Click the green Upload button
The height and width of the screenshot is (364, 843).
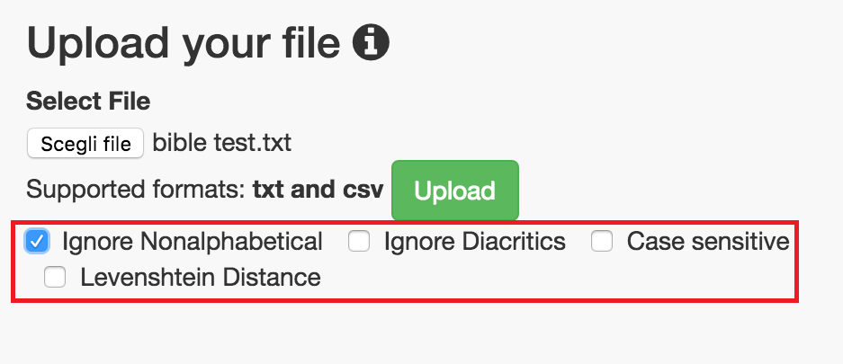pyautogui.click(x=454, y=191)
